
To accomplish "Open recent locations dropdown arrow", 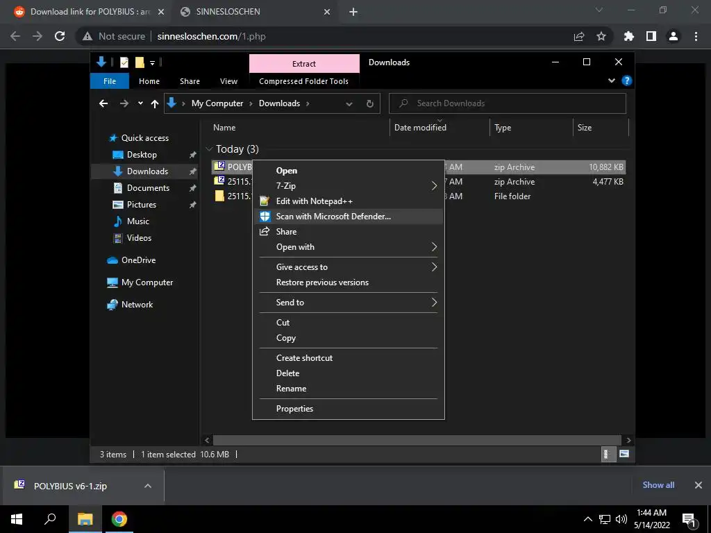I will coord(140,103).
